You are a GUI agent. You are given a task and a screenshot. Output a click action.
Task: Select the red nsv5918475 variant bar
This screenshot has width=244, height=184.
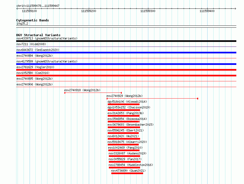(123, 145)
